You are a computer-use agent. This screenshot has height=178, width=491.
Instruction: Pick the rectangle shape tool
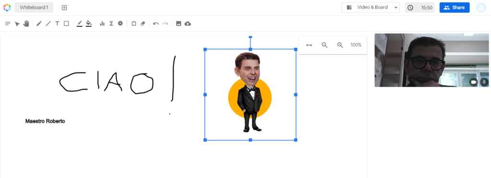[x=66, y=23]
